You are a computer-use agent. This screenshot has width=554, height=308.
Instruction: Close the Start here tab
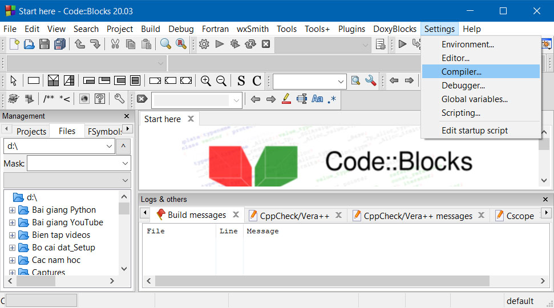pyautogui.click(x=191, y=119)
